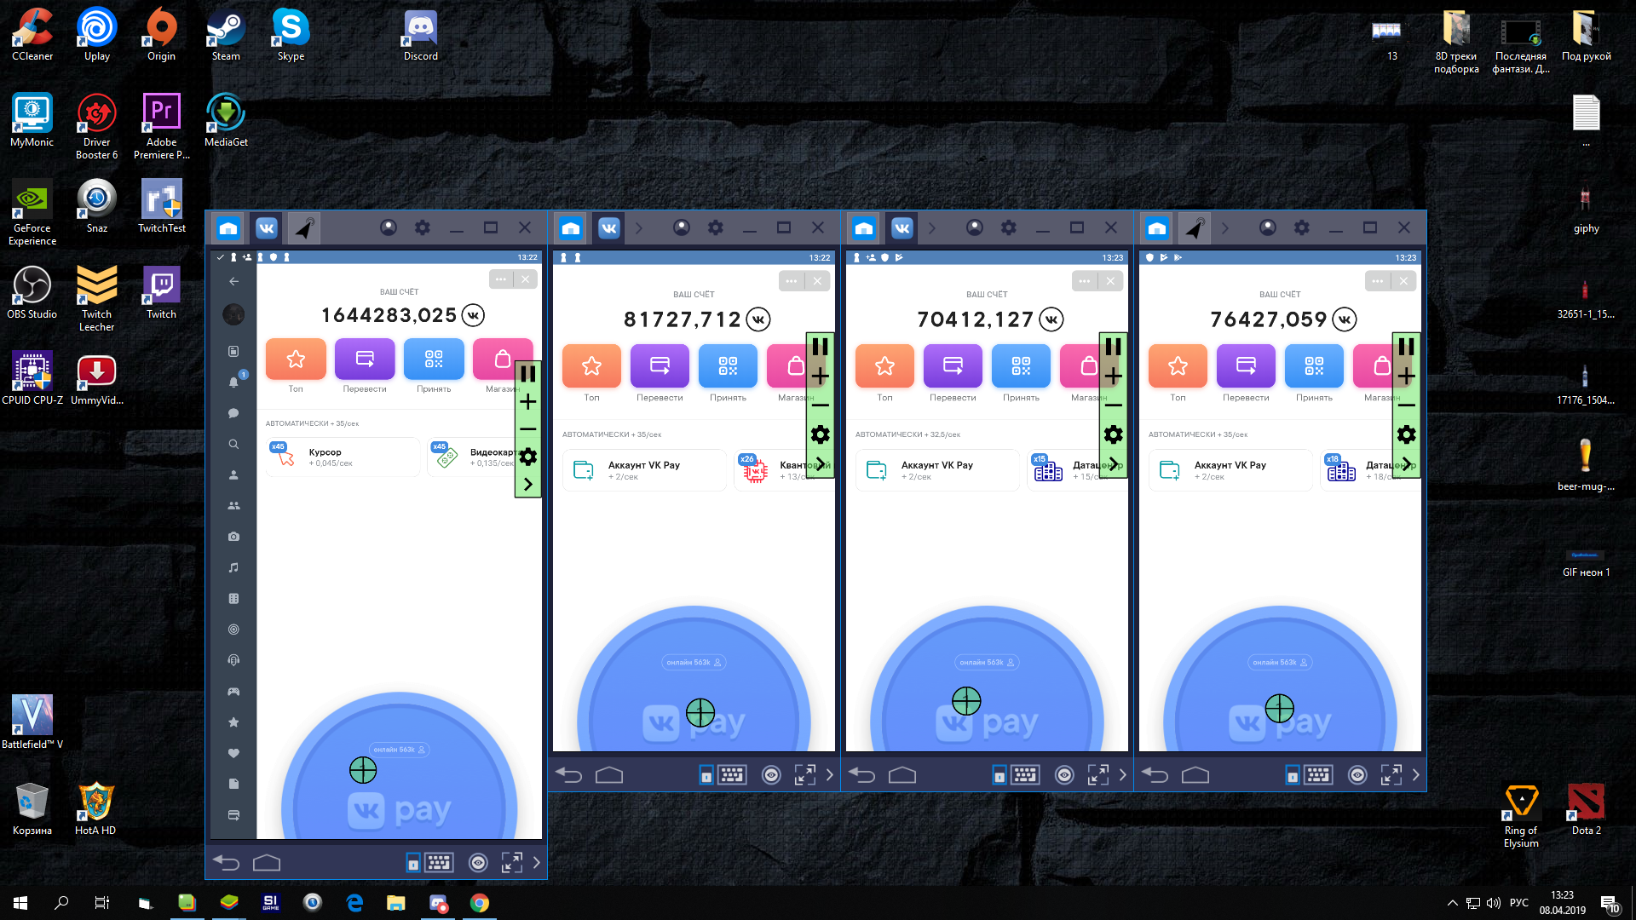Switch to the cursor clicker tab in the 76427,059 window
Image resolution: width=1636 pixels, height=920 pixels.
(x=1195, y=228)
